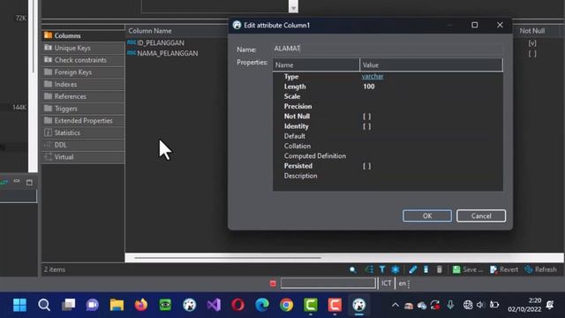Toggle the Persisted property checkbox
The height and width of the screenshot is (318, 565).
coord(367,166)
